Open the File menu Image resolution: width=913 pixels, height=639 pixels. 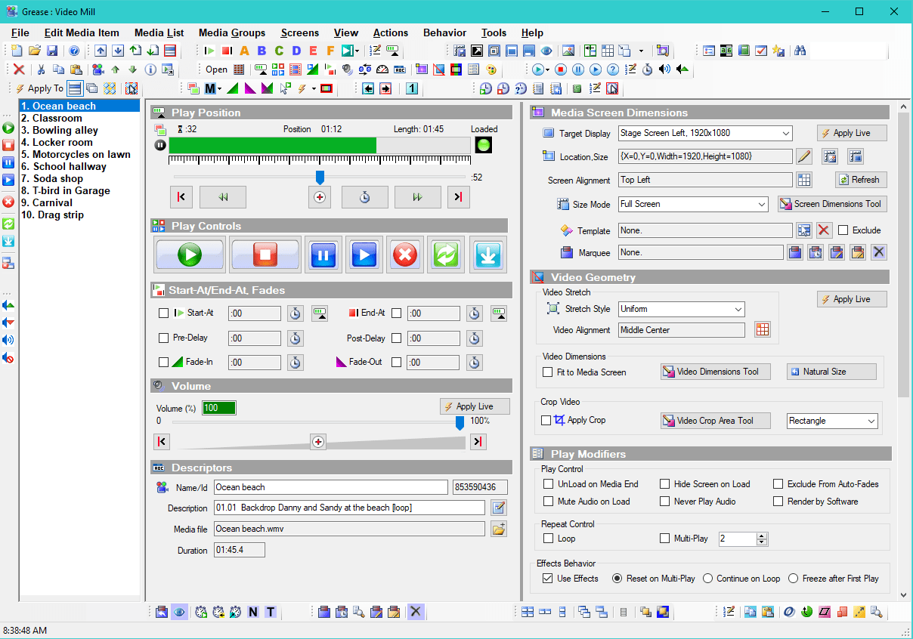pyautogui.click(x=20, y=32)
